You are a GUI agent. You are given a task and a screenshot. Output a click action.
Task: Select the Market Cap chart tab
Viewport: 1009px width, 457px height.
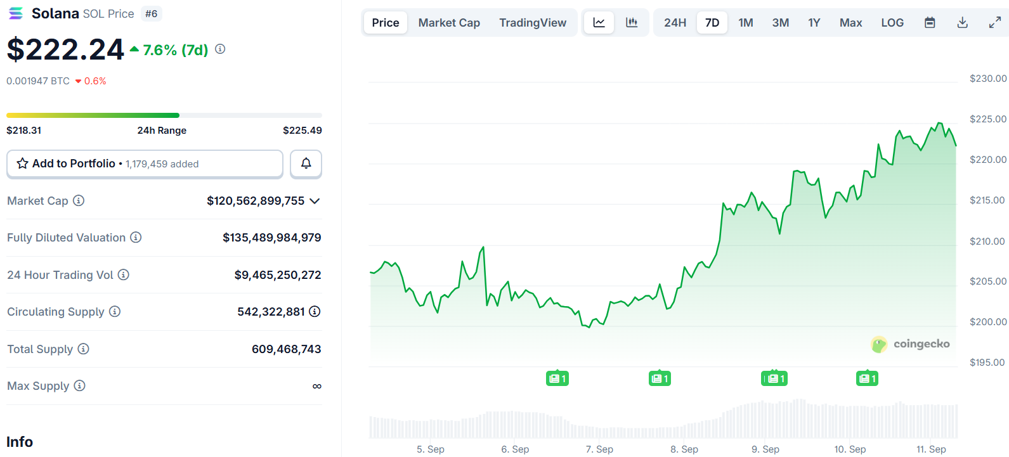[449, 23]
